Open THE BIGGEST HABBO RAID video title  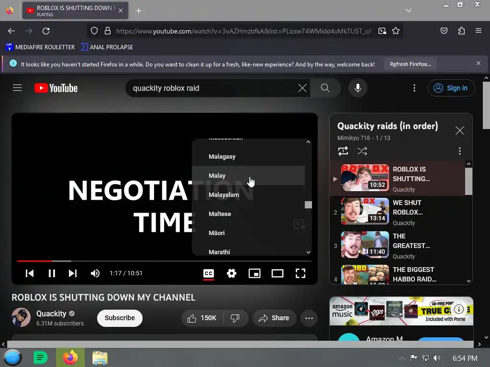(x=414, y=274)
